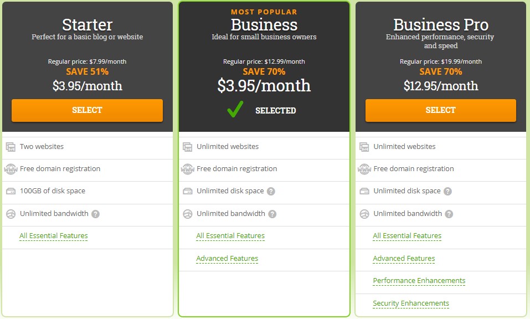Open Performance Enhancements in Business Pro
The height and width of the screenshot is (319, 530).
click(x=419, y=281)
